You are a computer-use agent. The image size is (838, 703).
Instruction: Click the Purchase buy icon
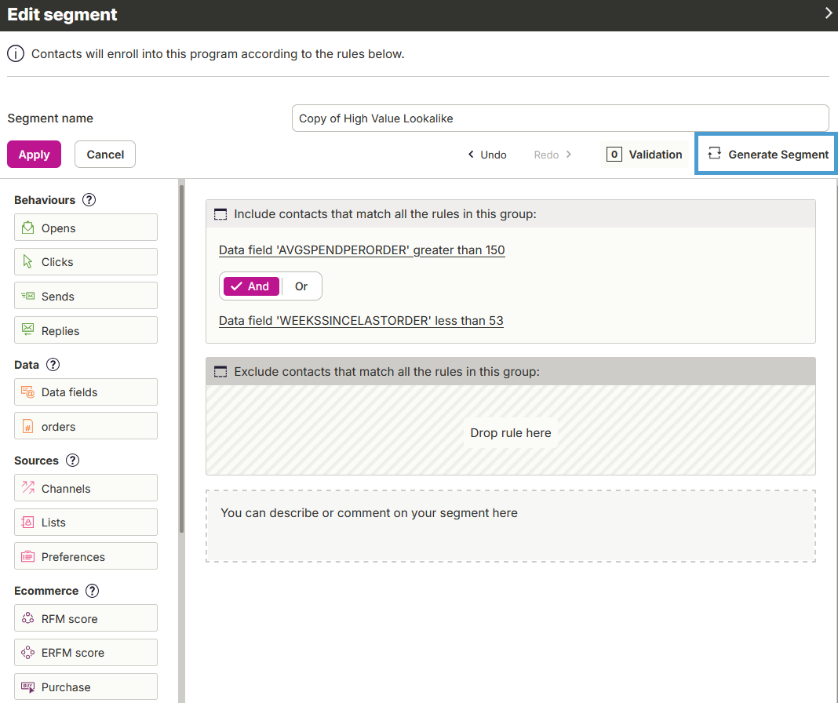(x=27, y=687)
